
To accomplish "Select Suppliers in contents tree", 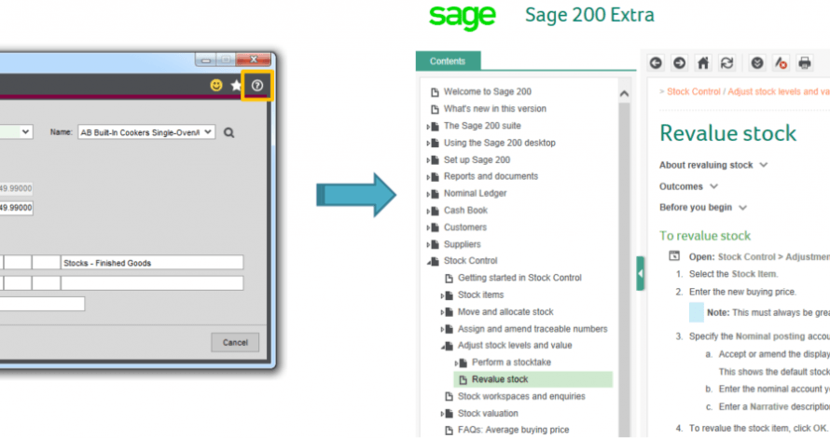I will coord(463,244).
